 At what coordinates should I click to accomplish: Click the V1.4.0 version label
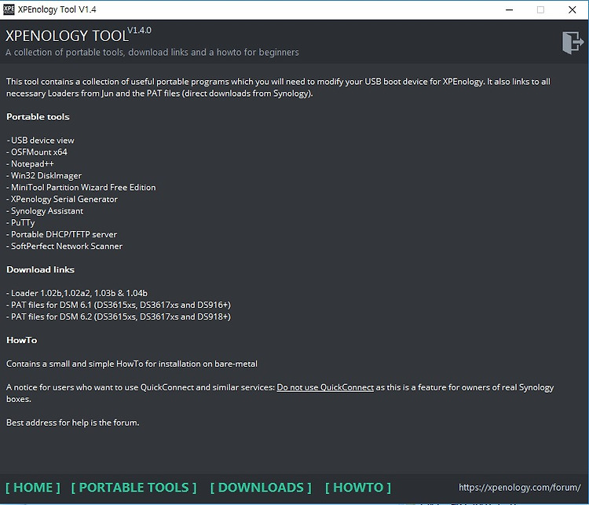click(x=139, y=31)
